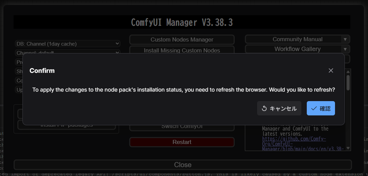Expand the Community Manual dropdown arrow
368x176 pixels.
(x=345, y=39)
